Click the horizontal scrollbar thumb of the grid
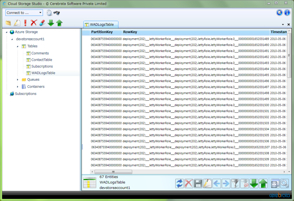This screenshot has width=294, height=201. coord(113,172)
